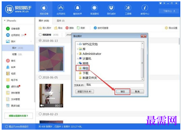This screenshot has height=131, width=183.
Task: Collapse the iPhone5c device tree
Action: click(5, 21)
